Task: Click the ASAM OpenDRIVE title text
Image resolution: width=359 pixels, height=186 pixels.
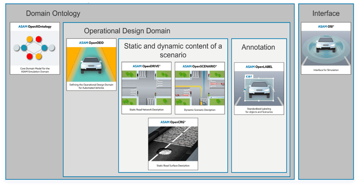Action: coord(147,66)
